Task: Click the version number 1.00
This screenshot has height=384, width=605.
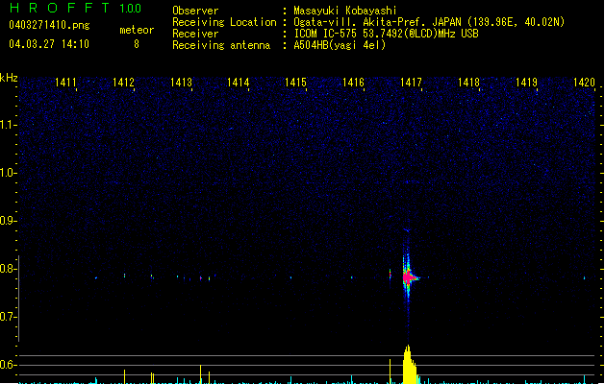Action: coord(128,9)
